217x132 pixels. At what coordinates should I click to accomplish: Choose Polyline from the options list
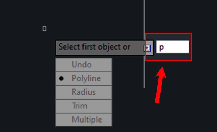tap(86, 78)
